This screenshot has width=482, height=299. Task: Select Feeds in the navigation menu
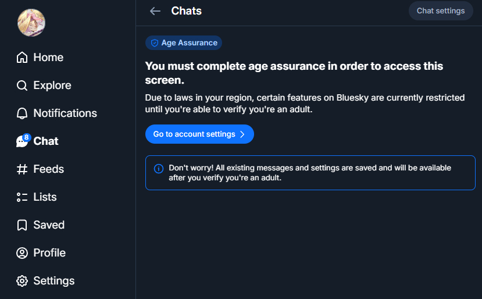point(49,169)
